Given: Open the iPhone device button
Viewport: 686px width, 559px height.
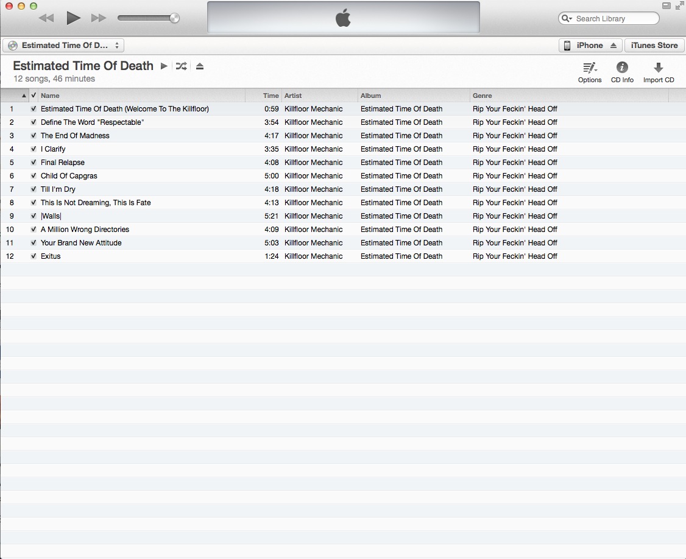Looking at the screenshot, I should point(590,46).
